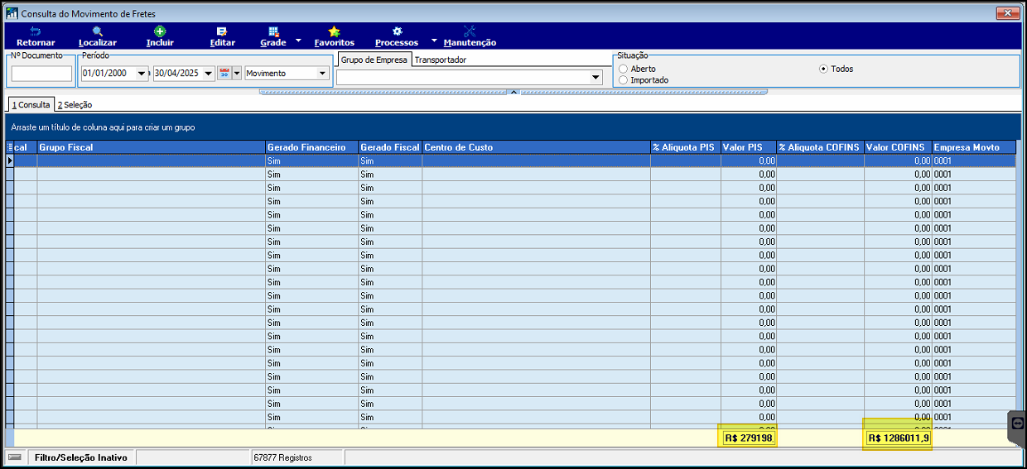The image size is (1027, 469).
Task: Click the 67877 Registros status text
Action: point(283,457)
